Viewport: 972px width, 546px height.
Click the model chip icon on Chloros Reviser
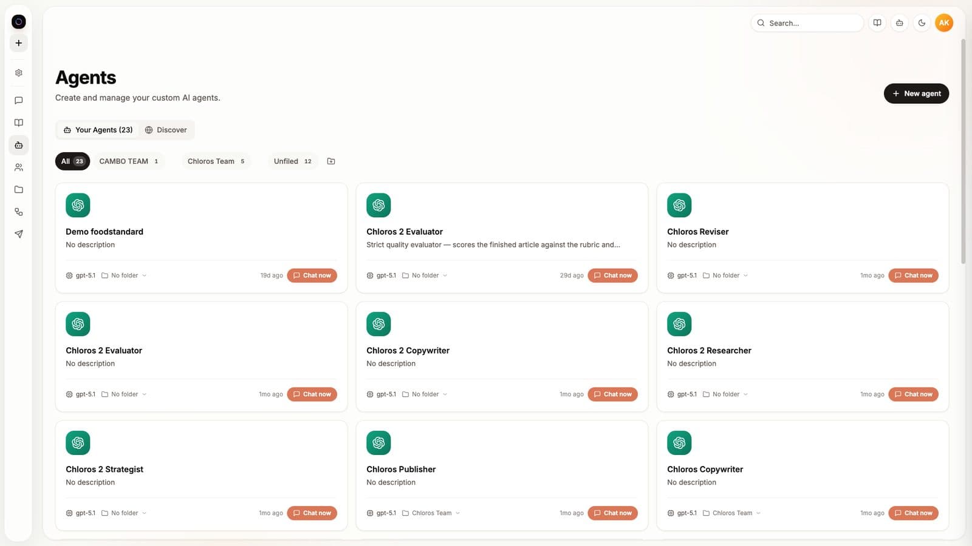pyautogui.click(x=671, y=275)
